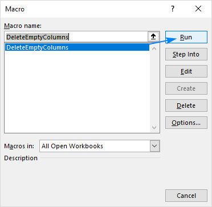Select DeleteEmptyColumns in the macro list

tap(77, 47)
